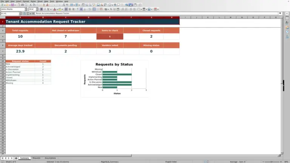
Task: Click the Copy icon in the toolbar
Action: click(34, 5)
